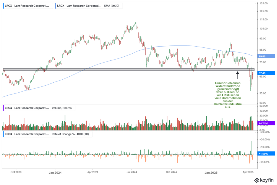Click the 30.00M volume axis label
Screen dimensions: 277x185
(263, 116)
